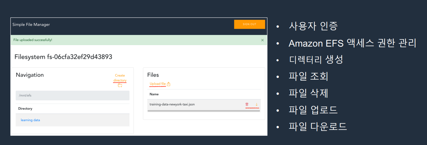This screenshot has height=145, width=427.
Task: Click the 'Amazon EFS 액세스 권한 관리' bullet
Action: point(352,43)
